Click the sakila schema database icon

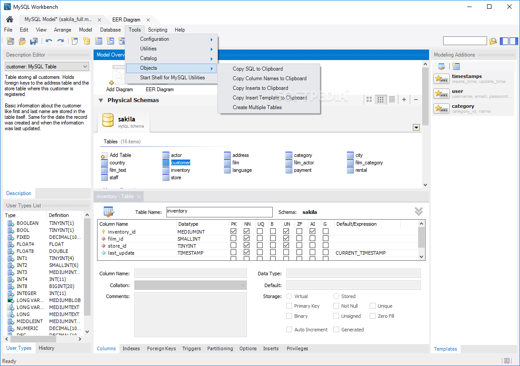pos(108,120)
